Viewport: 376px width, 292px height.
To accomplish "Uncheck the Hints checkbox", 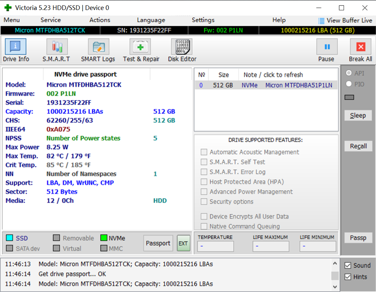I will click(x=348, y=277).
